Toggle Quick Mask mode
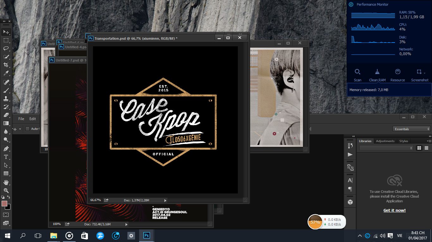 point(6,215)
